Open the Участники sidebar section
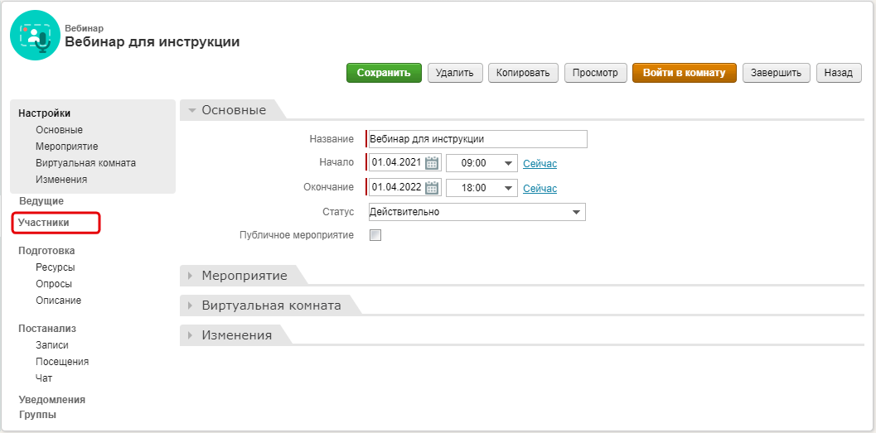The width and height of the screenshot is (876, 433). [x=44, y=222]
